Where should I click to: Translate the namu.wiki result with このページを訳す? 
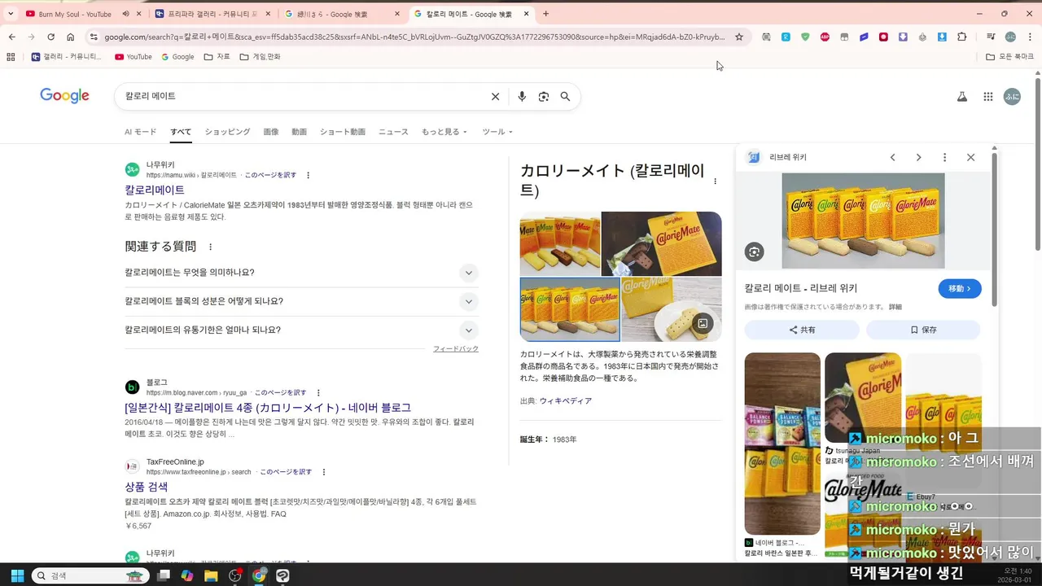point(270,175)
